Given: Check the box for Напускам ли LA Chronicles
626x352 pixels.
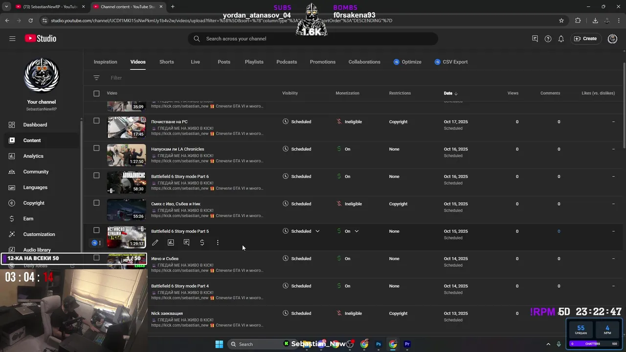Looking at the screenshot, I should pos(96,148).
